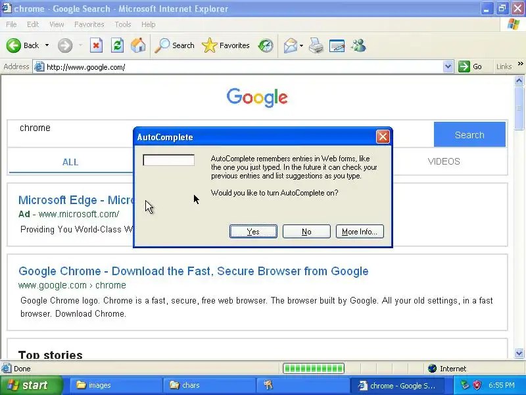Click the sample text box in AutoComplete dialog

[x=169, y=160]
